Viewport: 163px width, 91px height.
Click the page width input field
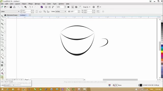[26, 11]
